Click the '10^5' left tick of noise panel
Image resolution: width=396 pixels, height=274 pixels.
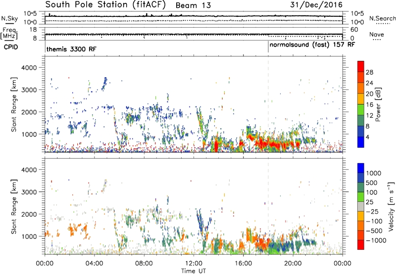(30, 14)
